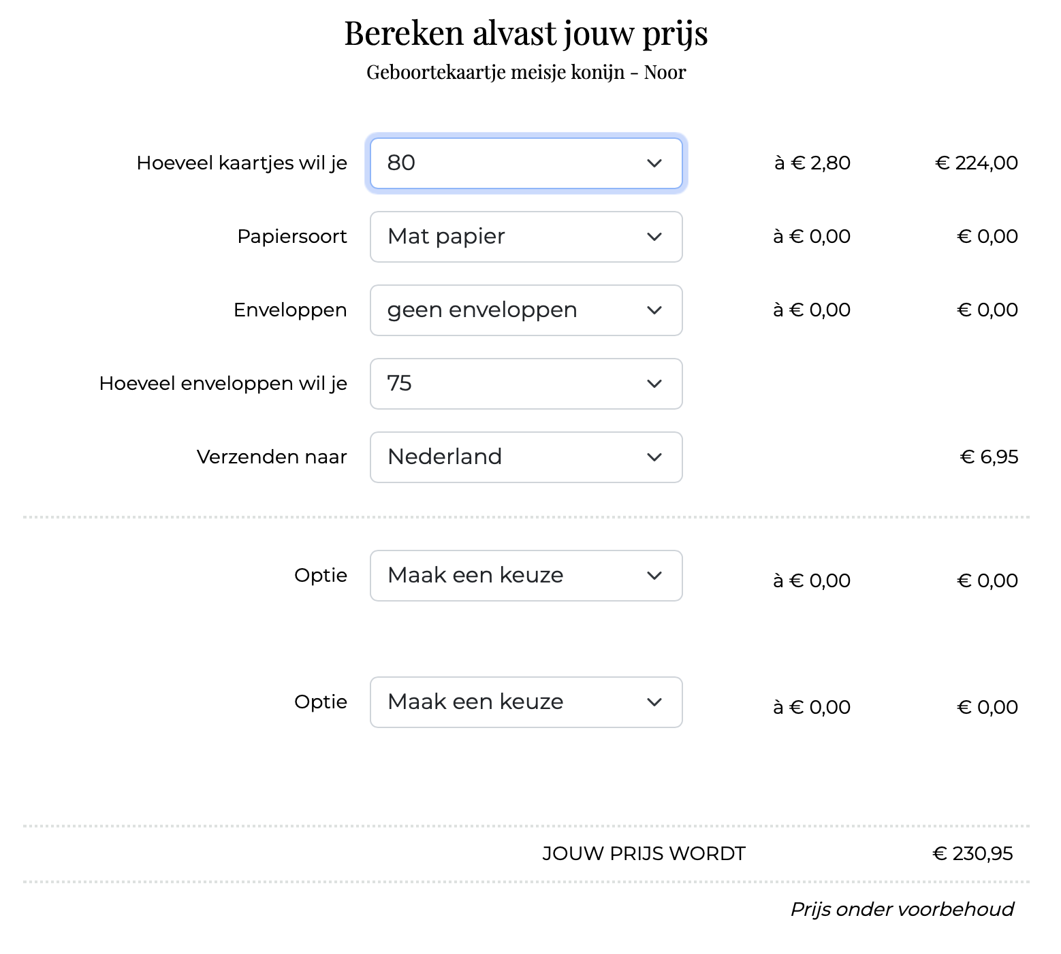Click the chevron arrow in the Nederland dropdown
This screenshot has height=954, width=1061.
pos(654,457)
